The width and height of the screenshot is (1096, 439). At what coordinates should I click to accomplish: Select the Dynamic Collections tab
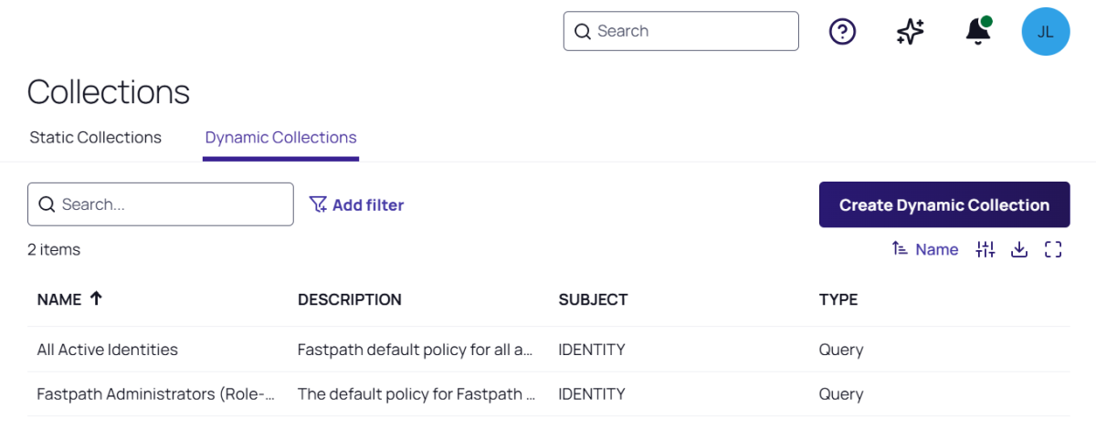280,138
